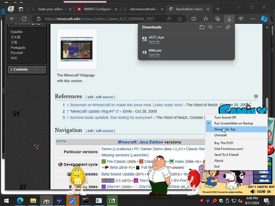275x206 pixels.
Task: Open About from context menu
Action: (236, 161)
